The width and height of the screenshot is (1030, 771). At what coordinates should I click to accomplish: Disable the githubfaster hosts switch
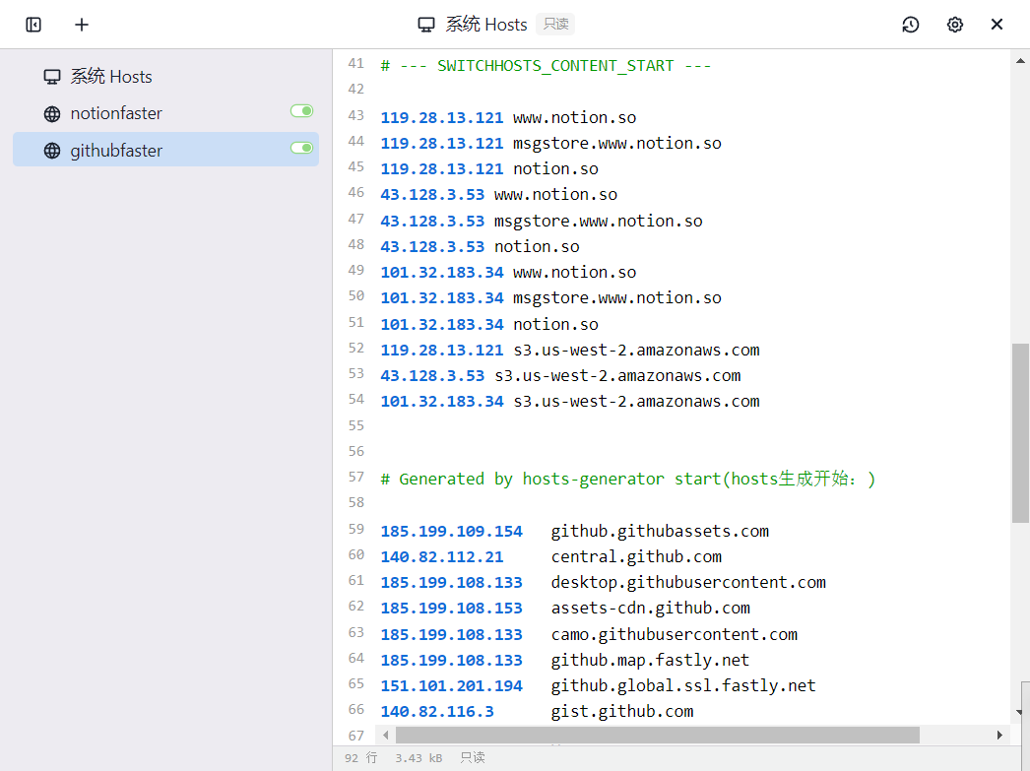(x=302, y=148)
